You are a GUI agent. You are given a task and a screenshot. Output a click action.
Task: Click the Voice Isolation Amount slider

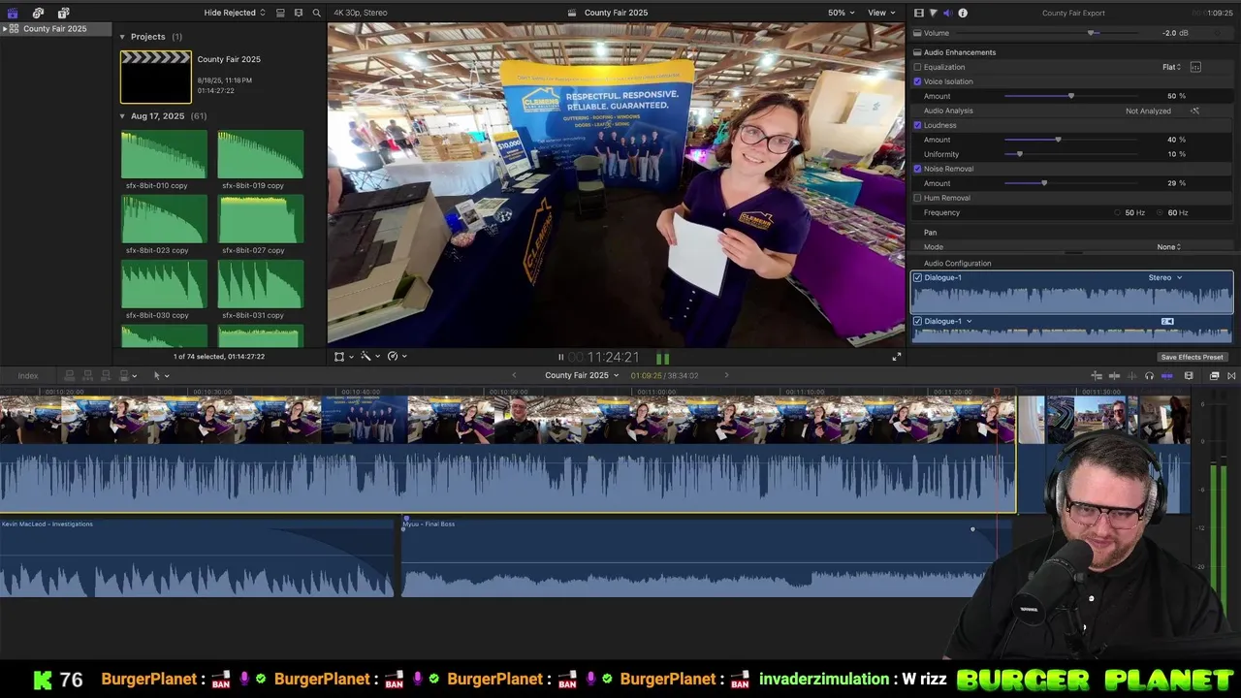tap(1070, 96)
